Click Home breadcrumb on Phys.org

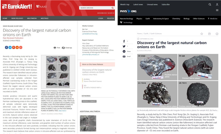tap(139, 33)
